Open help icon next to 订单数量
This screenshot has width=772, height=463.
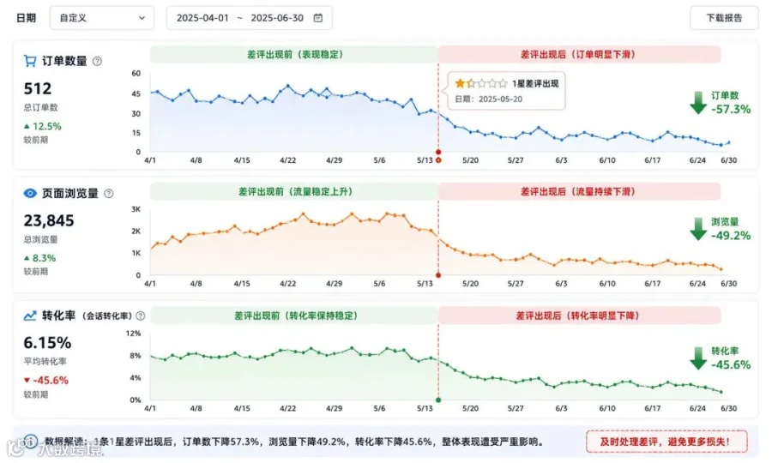(x=98, y=61)
